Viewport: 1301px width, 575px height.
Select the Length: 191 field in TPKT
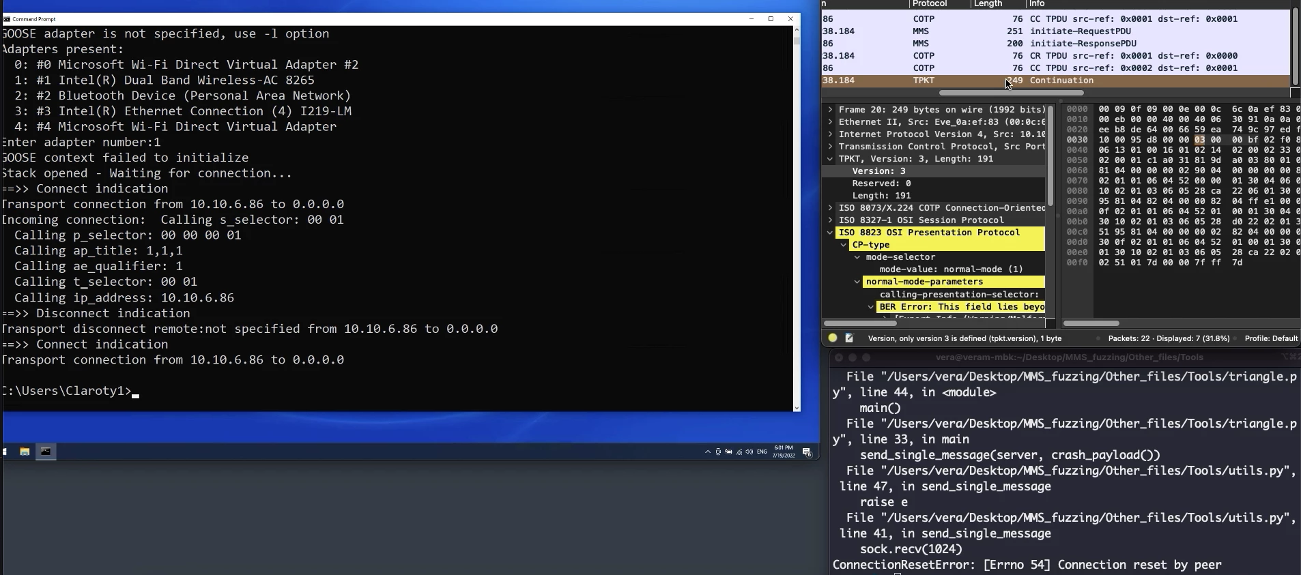coord(881,196)
